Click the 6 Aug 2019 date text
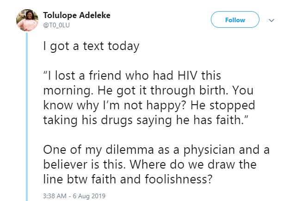The width and height of the screenshot is (289, 201). pos(90,196)
